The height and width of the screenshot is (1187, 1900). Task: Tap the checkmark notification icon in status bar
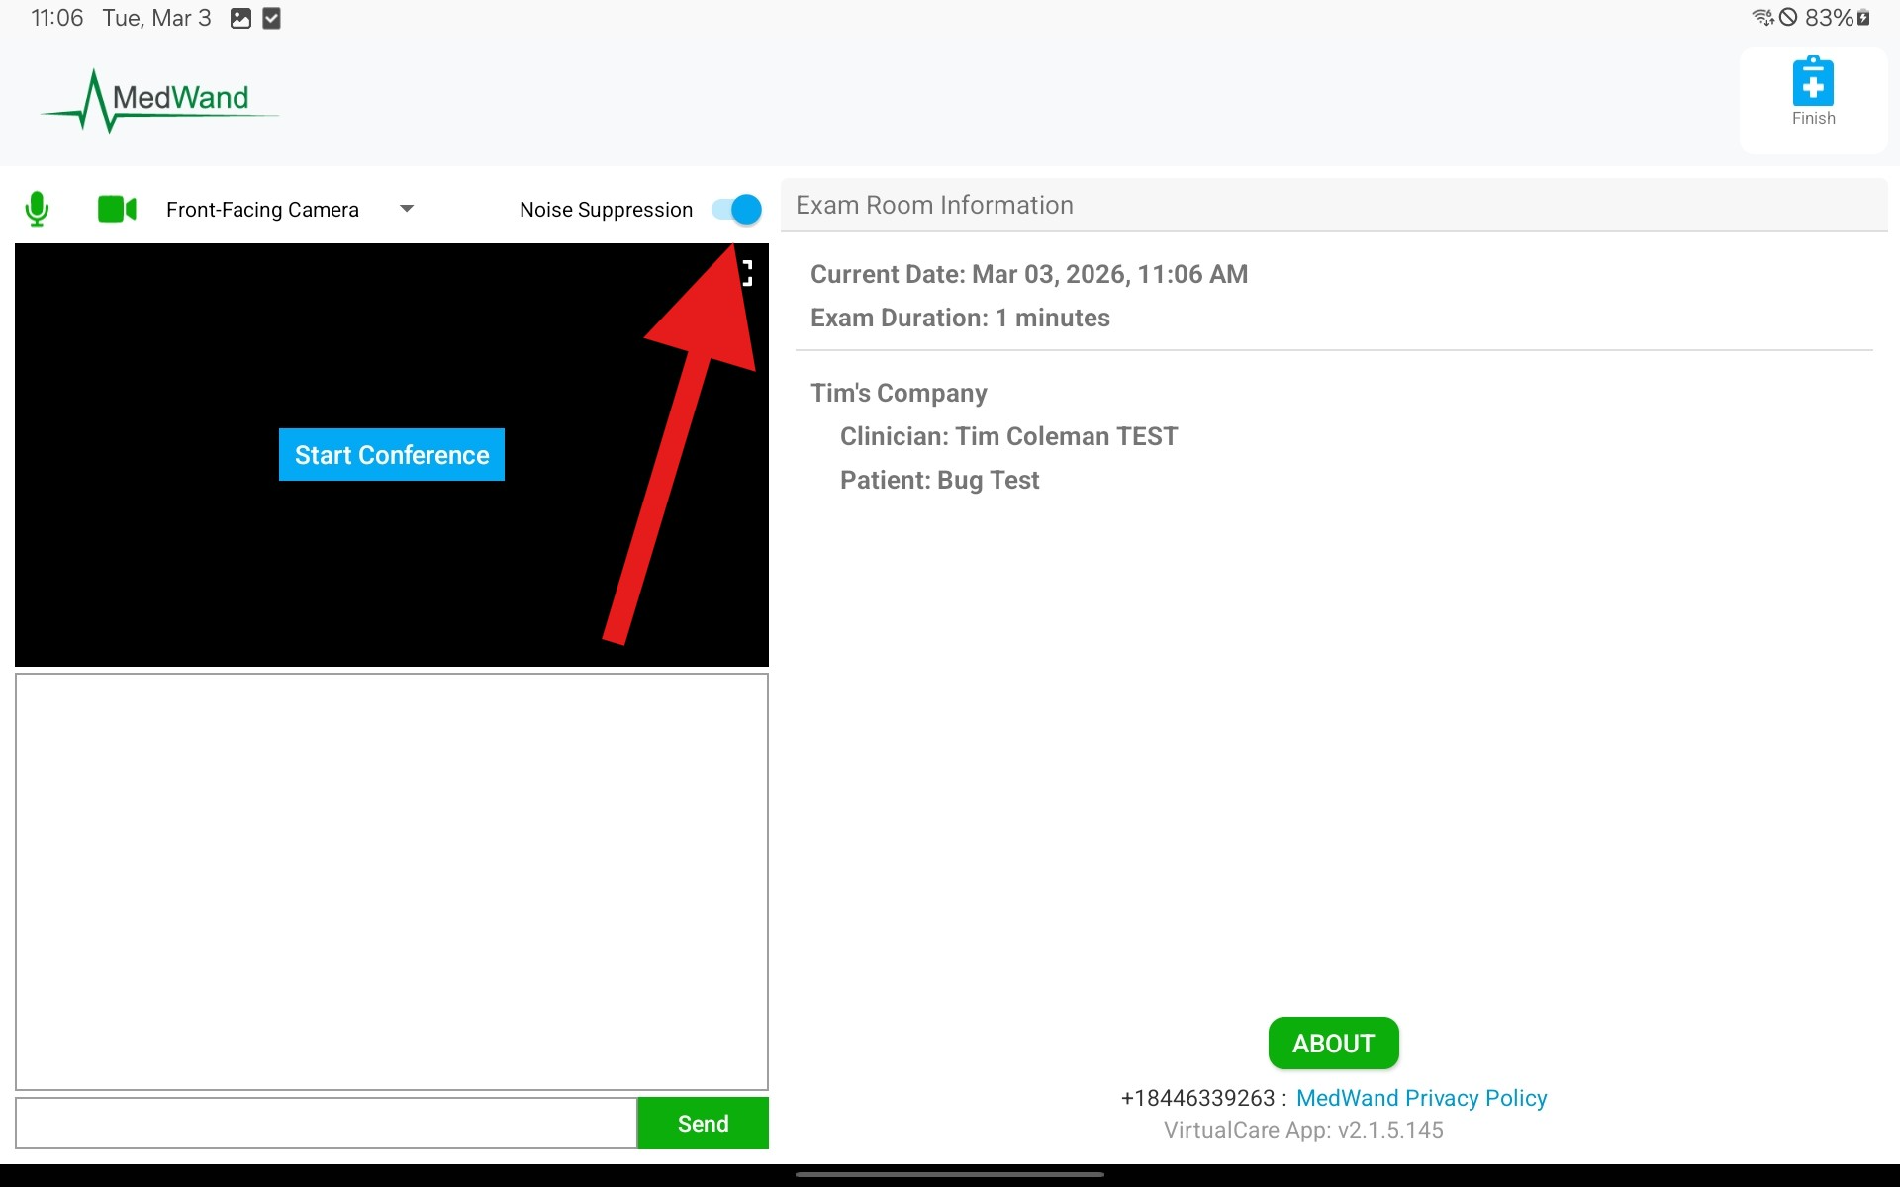coord(272,18)
